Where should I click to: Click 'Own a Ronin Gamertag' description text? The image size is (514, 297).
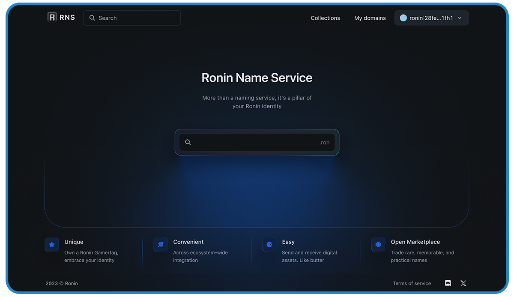pos(91,256)
